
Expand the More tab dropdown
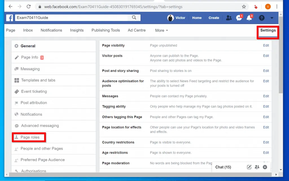pos(161,30)
